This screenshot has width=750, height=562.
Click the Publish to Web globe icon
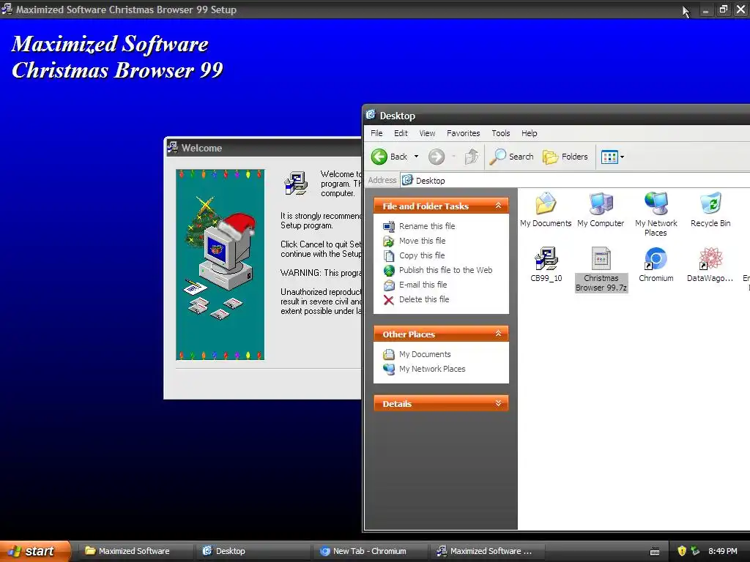389,271
